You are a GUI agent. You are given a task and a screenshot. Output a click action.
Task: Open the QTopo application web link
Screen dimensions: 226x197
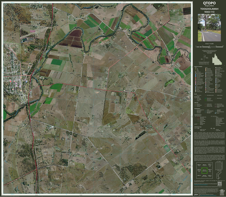coord(200,185)
